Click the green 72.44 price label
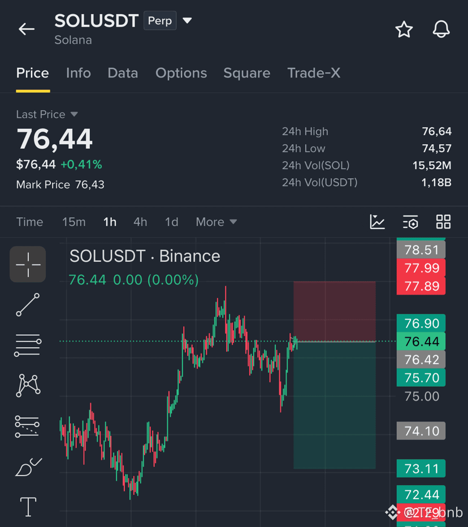 421,494
